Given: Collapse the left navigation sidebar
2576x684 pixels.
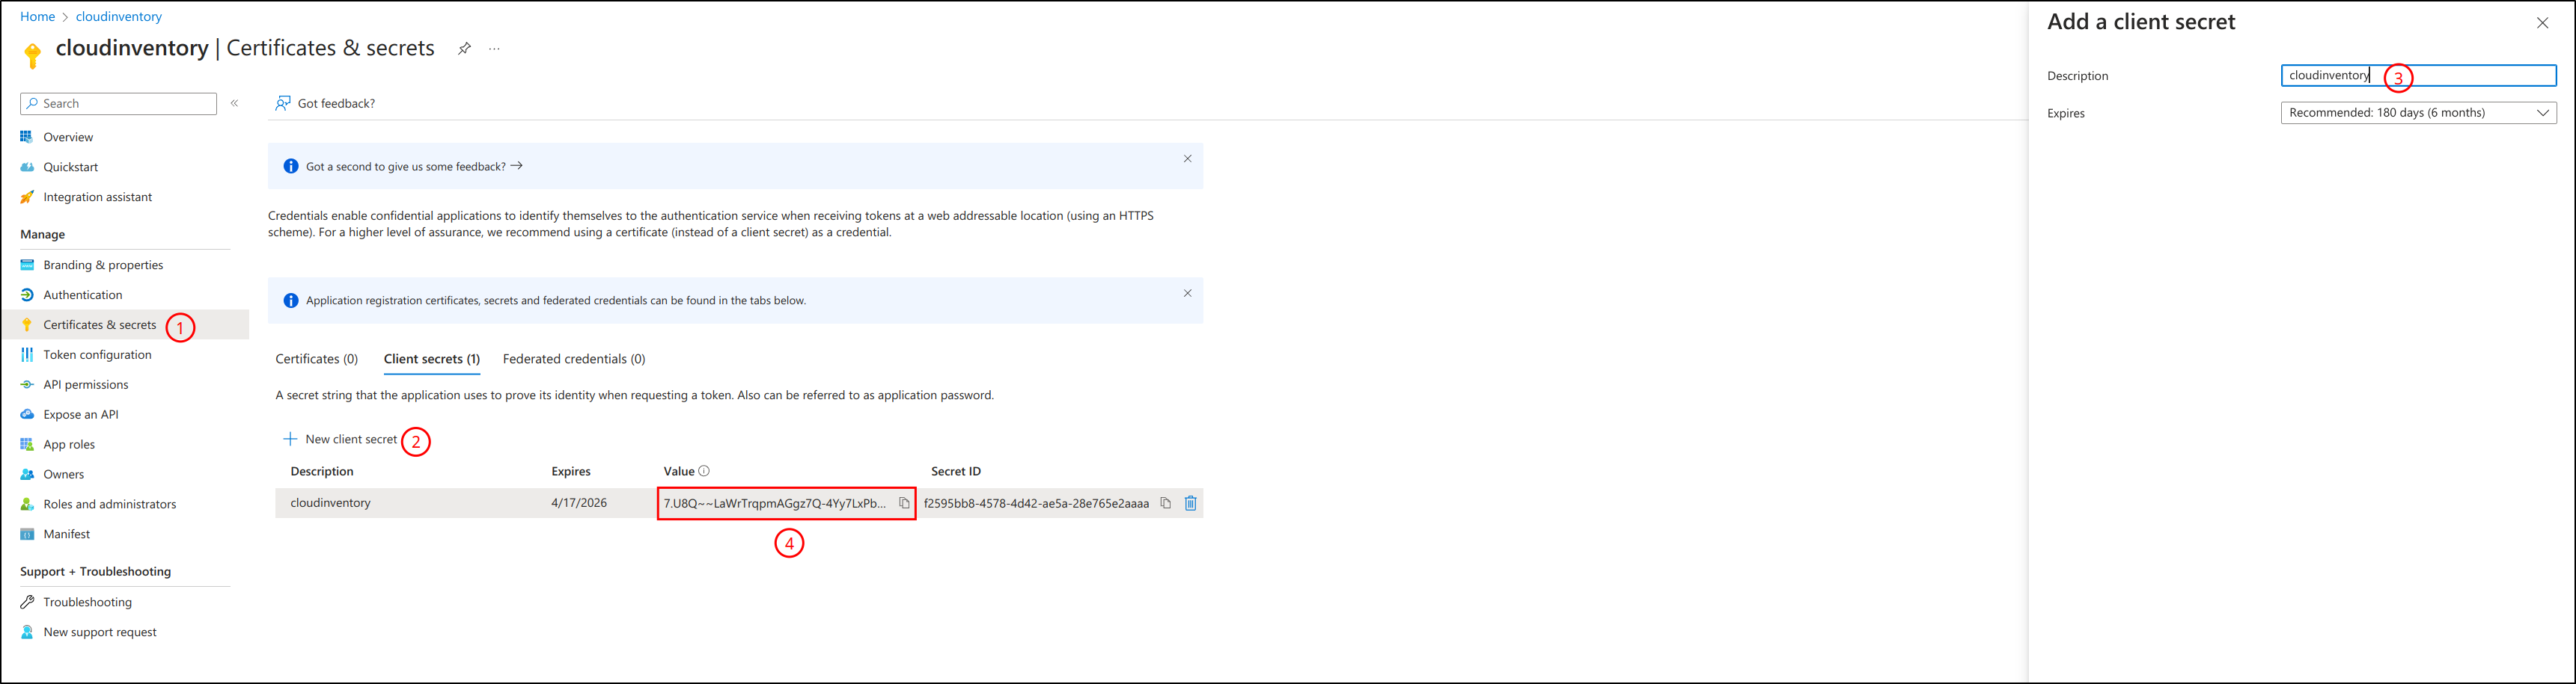Looking at the screenshot, I should pos(235,103).
